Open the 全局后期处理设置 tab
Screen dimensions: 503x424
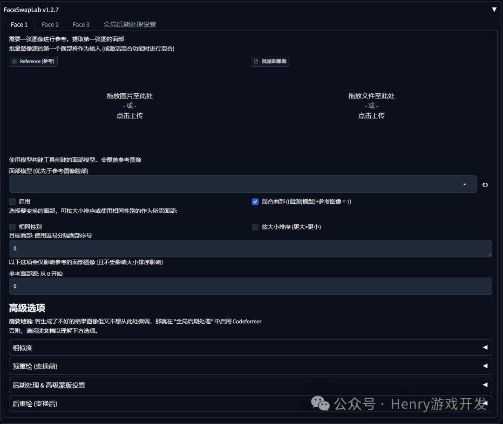click(x=130, y=24)
